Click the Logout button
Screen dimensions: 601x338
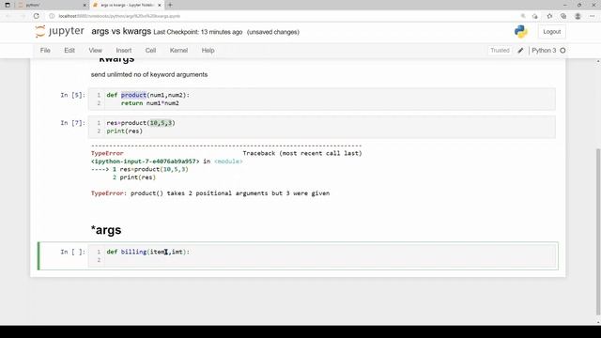[x=551, y=32]
